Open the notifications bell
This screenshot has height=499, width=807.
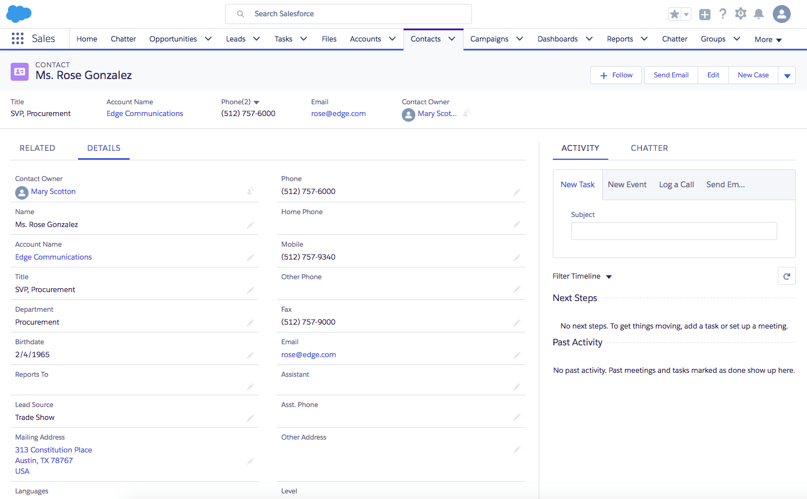tap(759, 14)
